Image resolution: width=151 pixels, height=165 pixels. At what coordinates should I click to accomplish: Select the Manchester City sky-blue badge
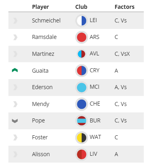tap(81, 88)
